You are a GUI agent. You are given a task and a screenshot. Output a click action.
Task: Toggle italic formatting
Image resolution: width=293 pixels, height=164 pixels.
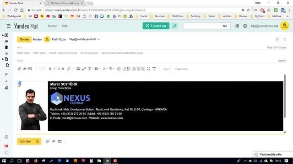[54, 69]
